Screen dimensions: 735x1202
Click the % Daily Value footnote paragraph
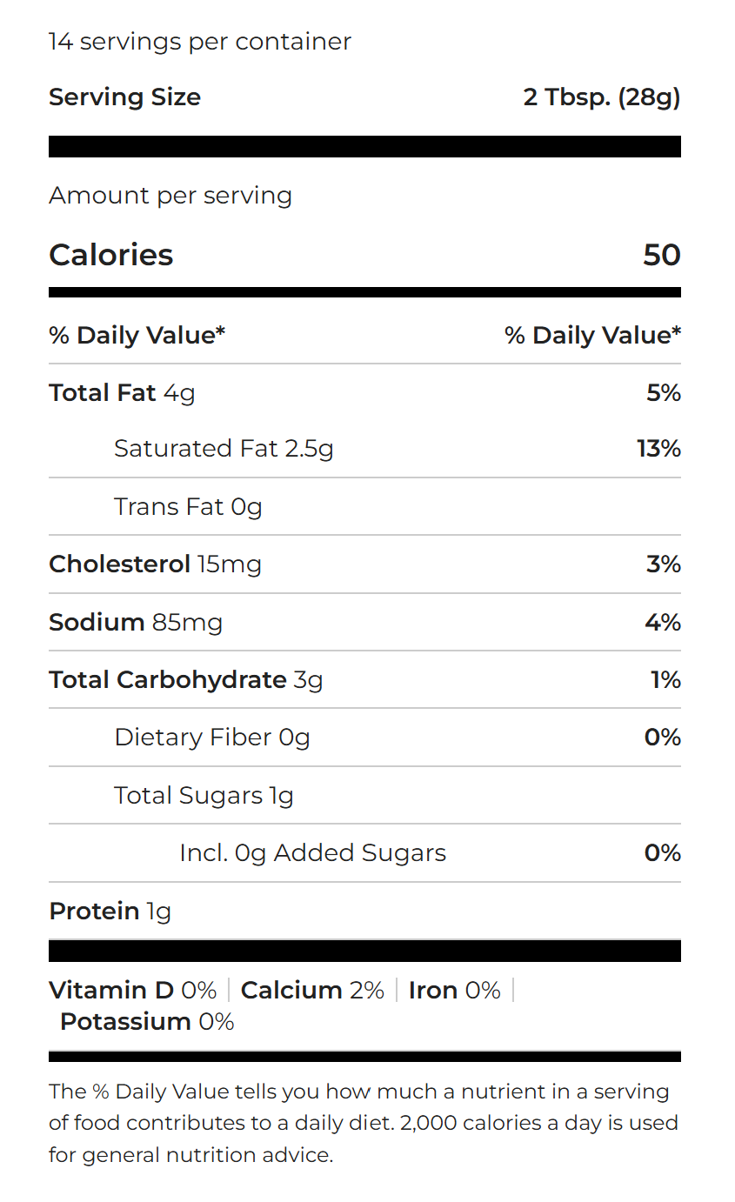364,1123
